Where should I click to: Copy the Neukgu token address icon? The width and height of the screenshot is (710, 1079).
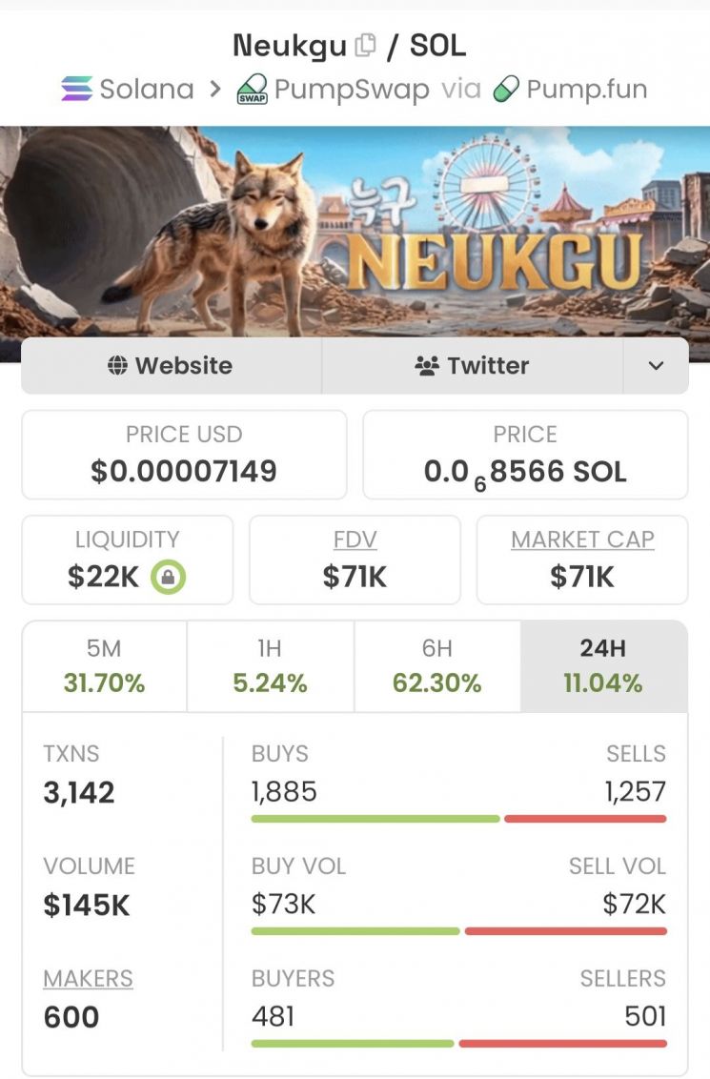point(365,45)
